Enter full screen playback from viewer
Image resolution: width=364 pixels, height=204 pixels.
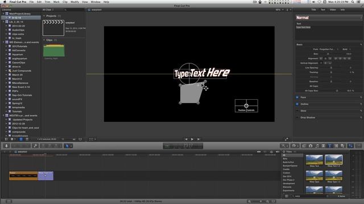click(286, 139)
